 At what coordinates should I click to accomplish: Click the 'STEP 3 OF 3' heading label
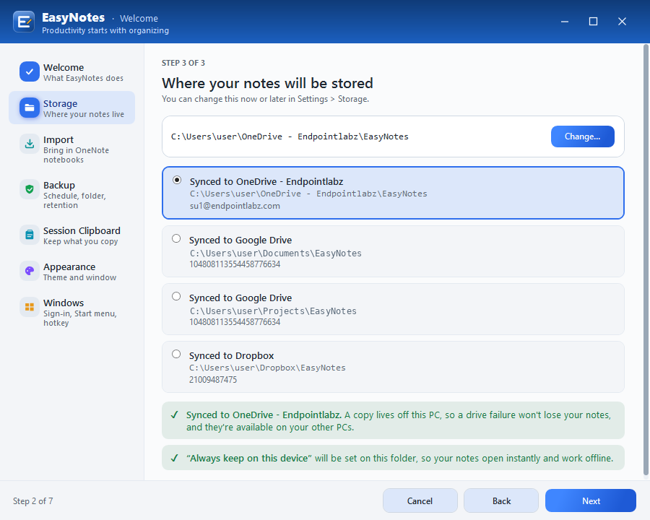[x=183, y=63]
